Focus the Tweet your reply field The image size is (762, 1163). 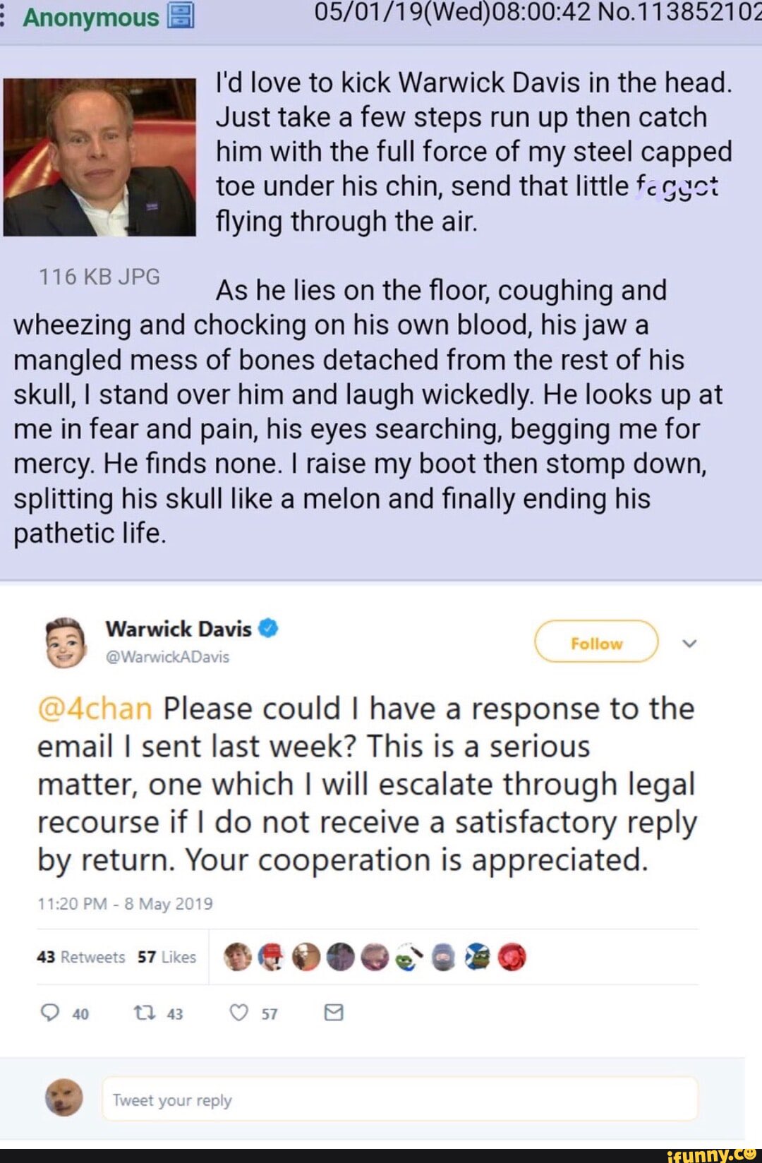(x=400, y=1099)
